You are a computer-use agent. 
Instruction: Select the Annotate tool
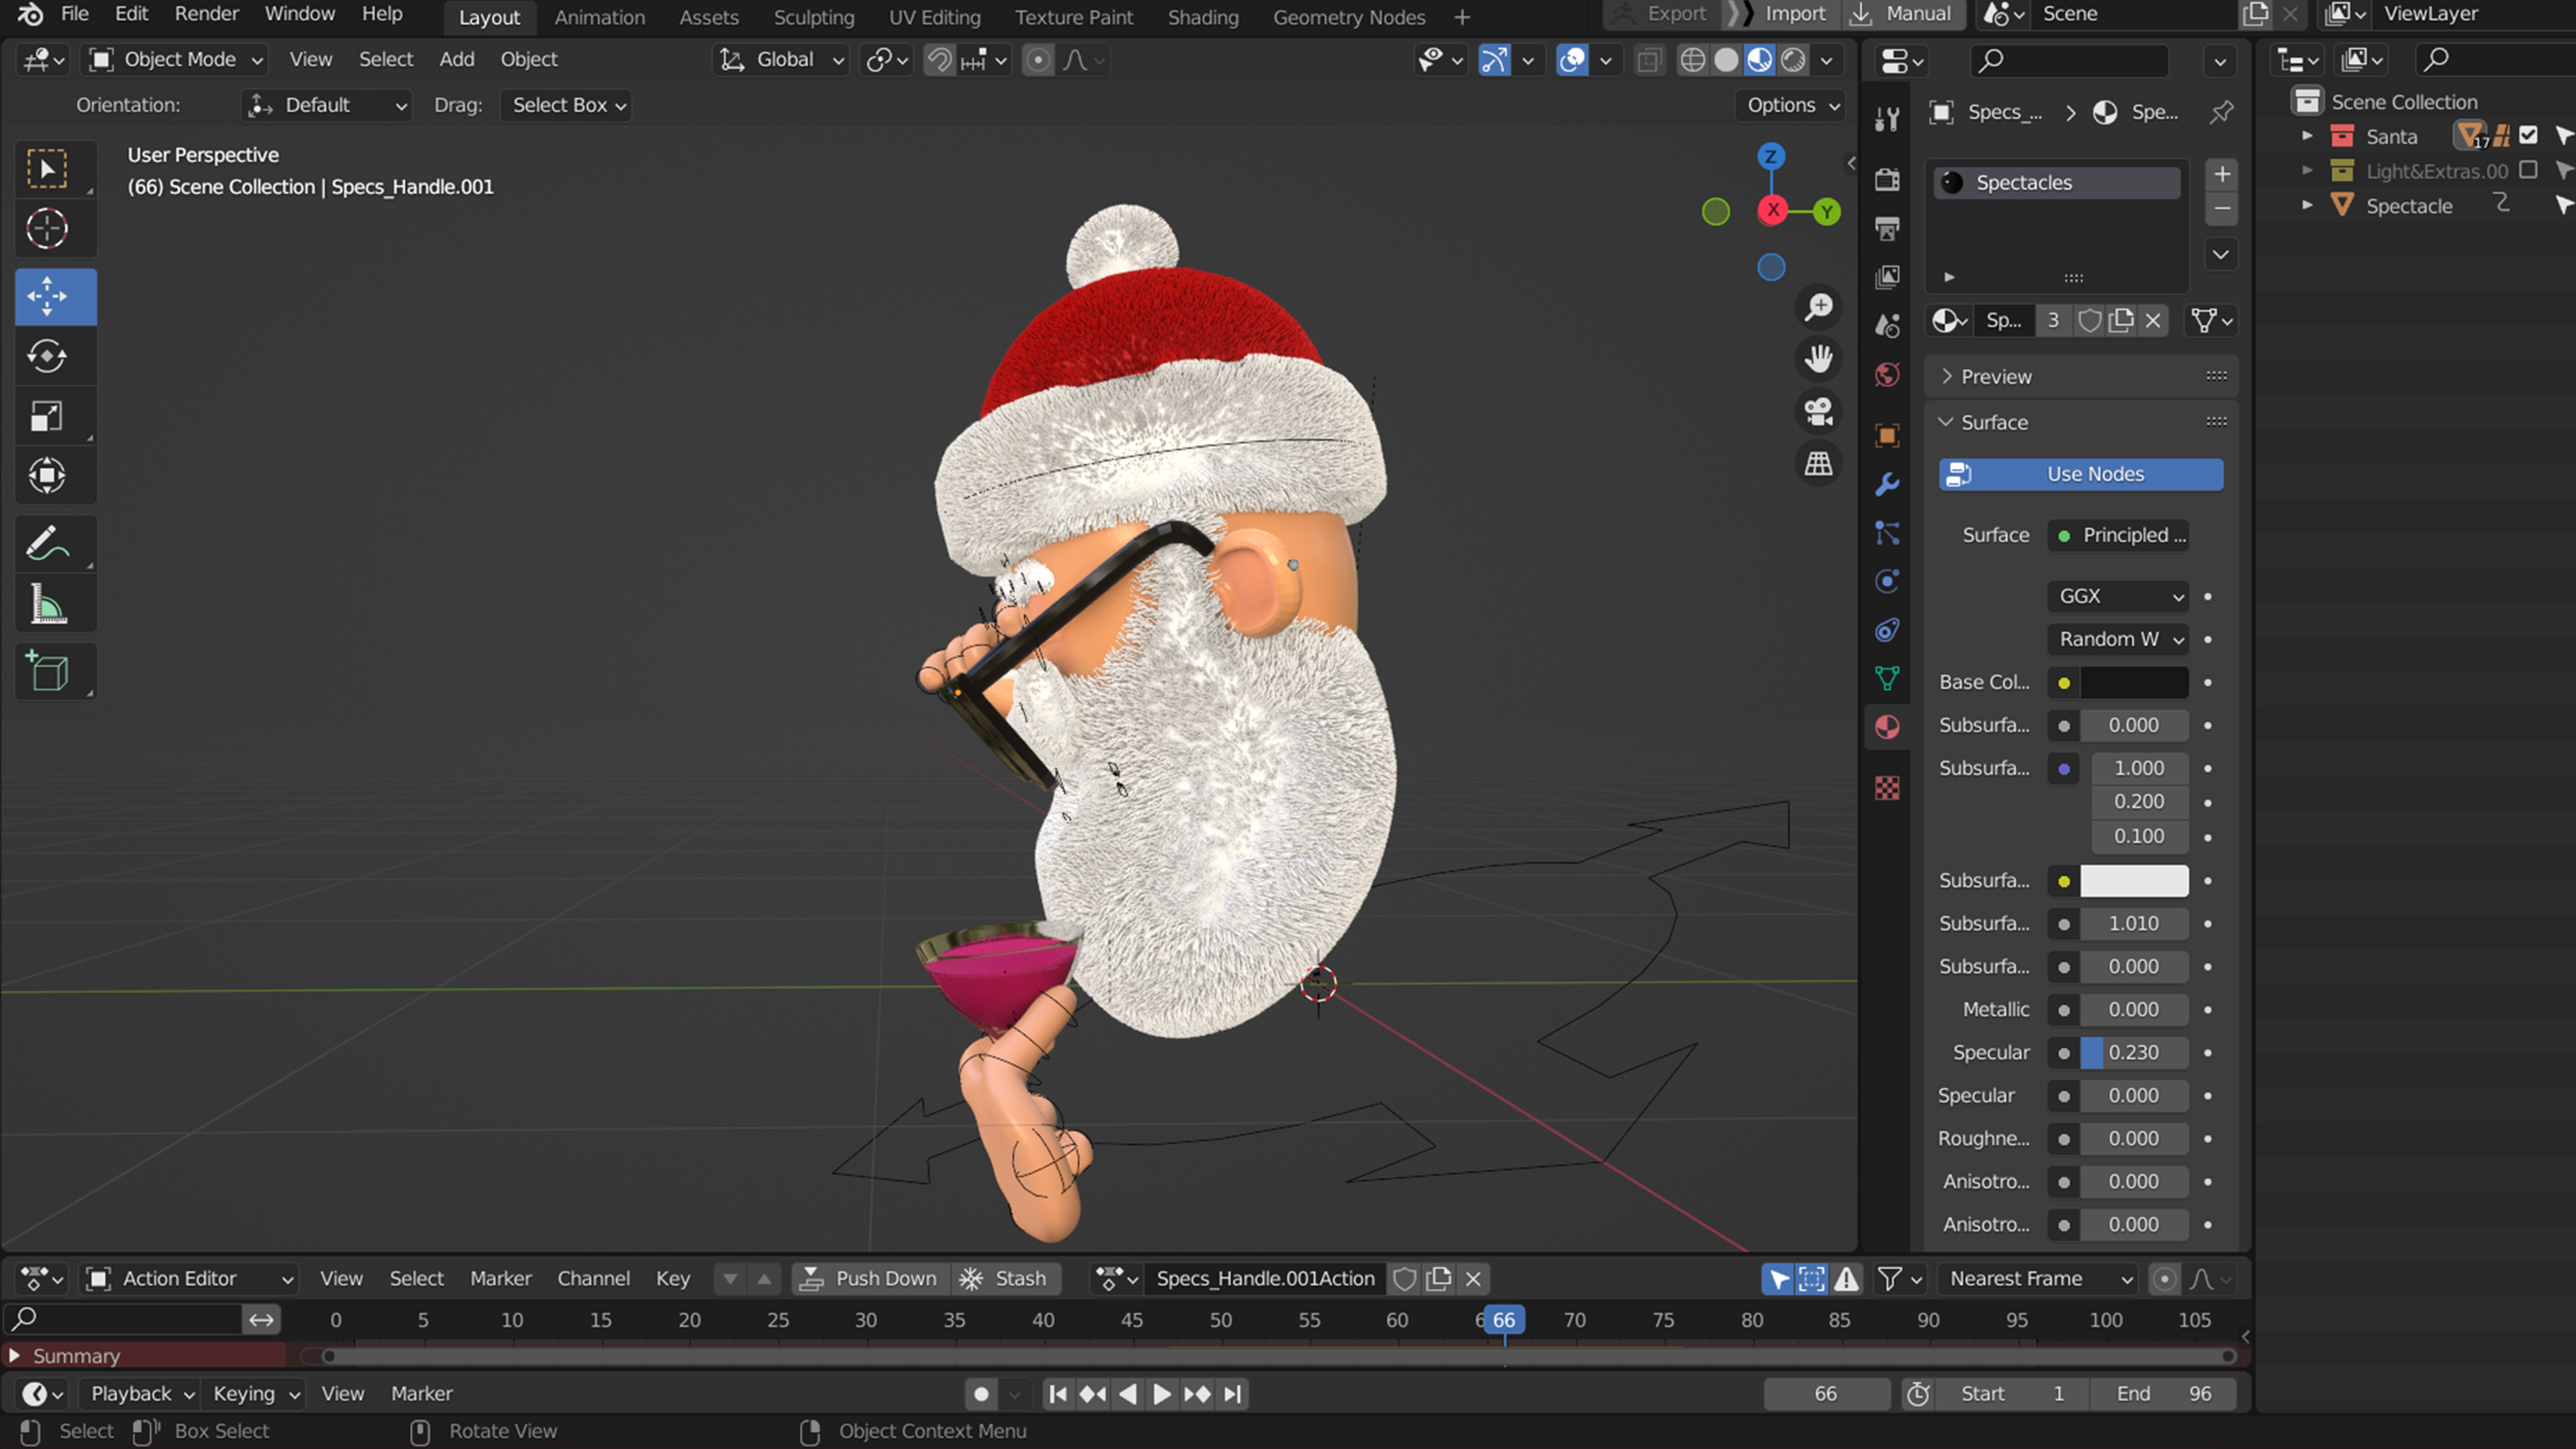pyautogui.click(x=47, y=544)
